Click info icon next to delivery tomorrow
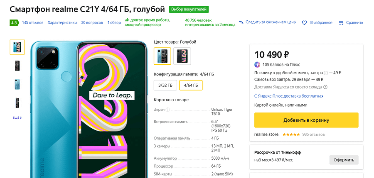374x178 pixels. tap(326, 73)
